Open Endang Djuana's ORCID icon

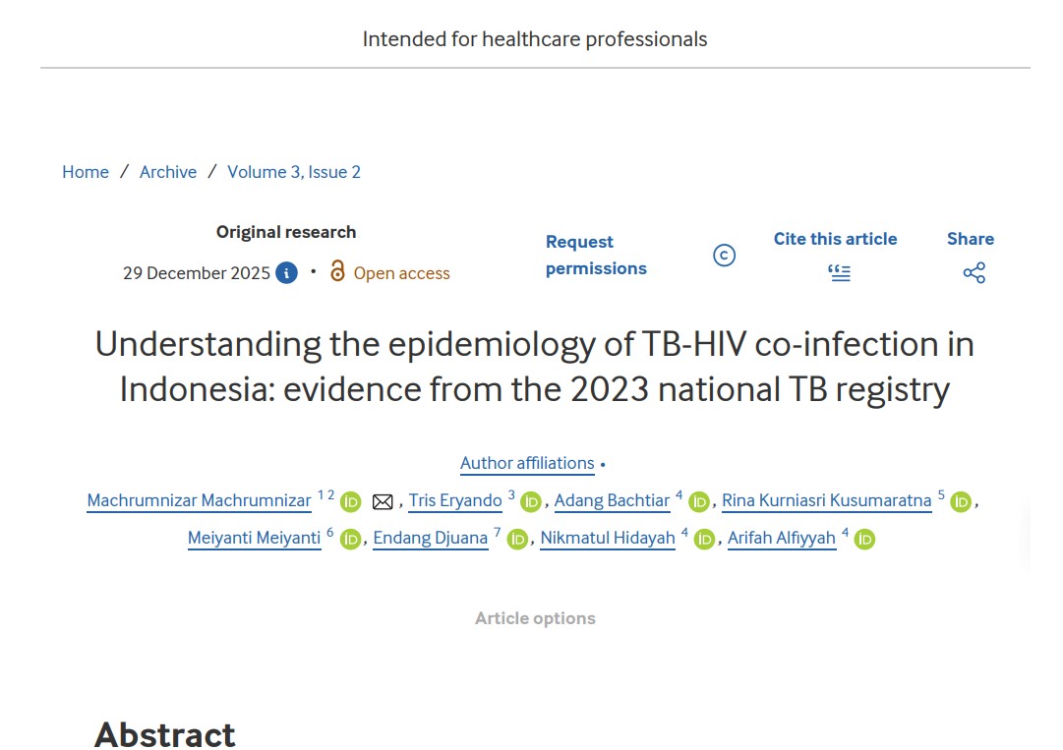pyautogui.click(x=517, y=539)
